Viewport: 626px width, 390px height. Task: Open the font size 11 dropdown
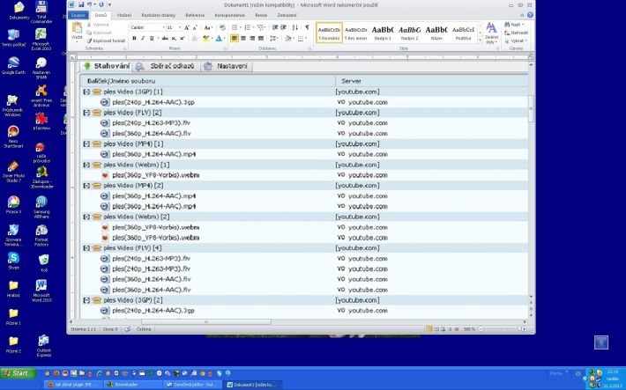coord(179,27)
